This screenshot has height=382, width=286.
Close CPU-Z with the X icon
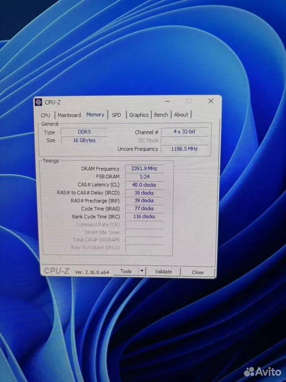click(x=211, y=101)
